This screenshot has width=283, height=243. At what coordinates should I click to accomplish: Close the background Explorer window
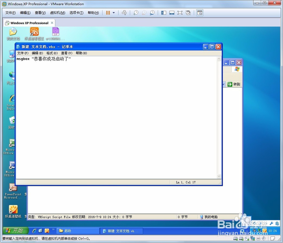(x=239, y=63)
